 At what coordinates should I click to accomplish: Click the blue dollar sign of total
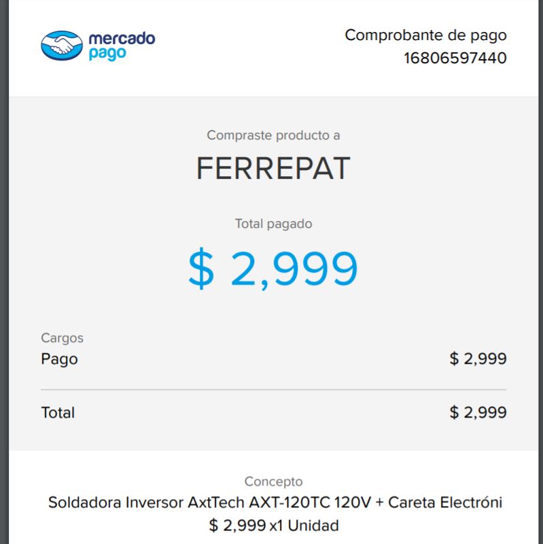click(x=200, y=269)
